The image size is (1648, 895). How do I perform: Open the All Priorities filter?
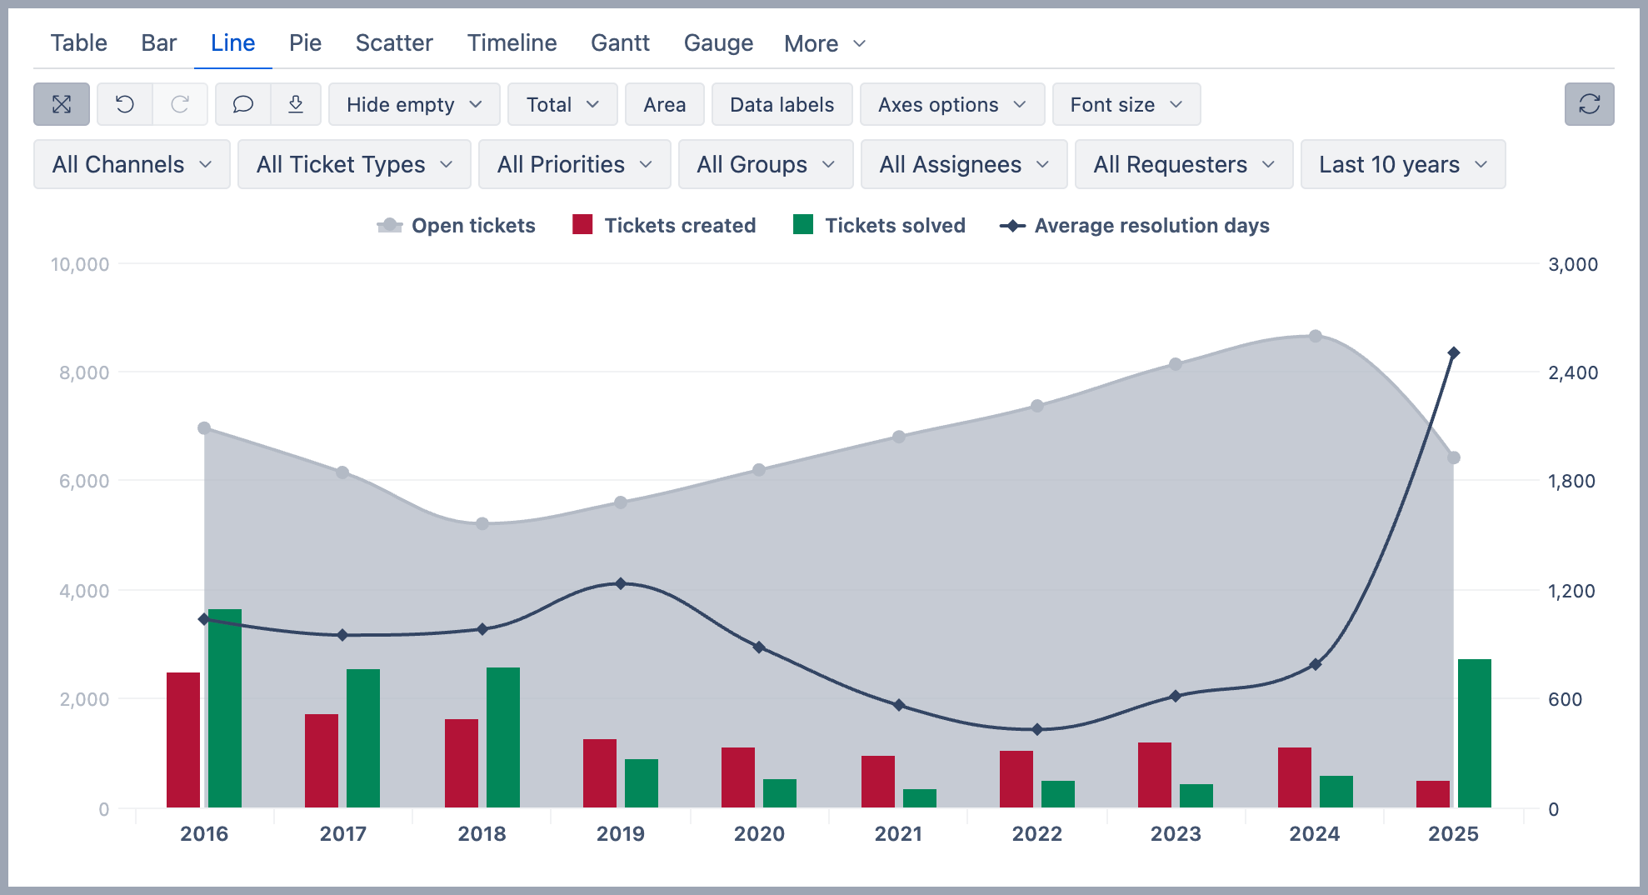coord(574,164)
